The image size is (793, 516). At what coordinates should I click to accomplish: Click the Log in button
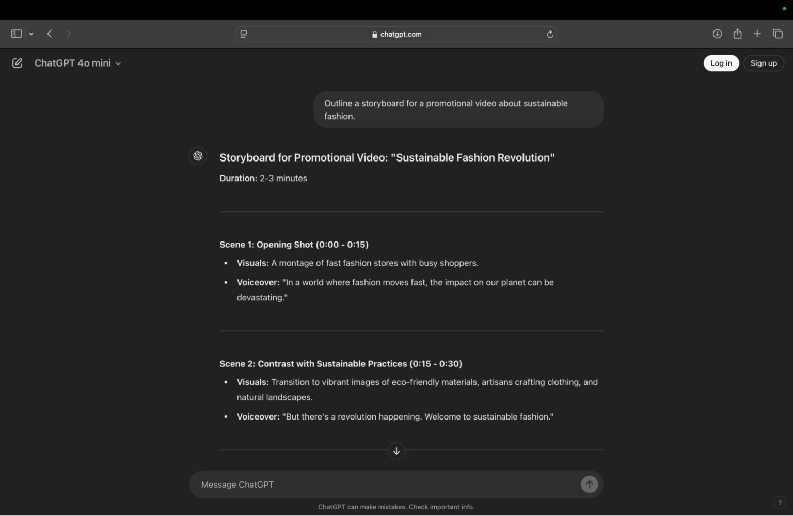(x=721, y=63)
